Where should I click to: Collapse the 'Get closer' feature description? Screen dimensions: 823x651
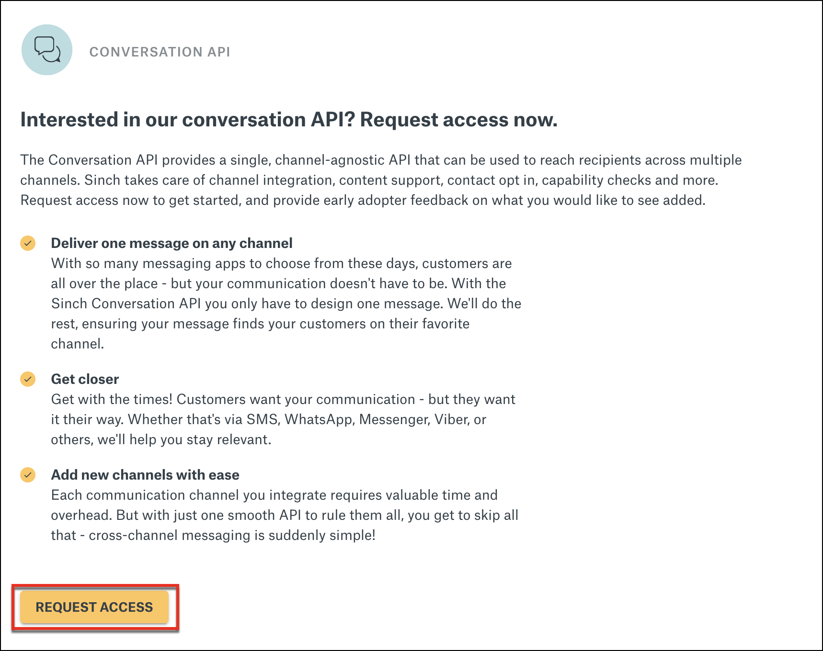[84, 379]
